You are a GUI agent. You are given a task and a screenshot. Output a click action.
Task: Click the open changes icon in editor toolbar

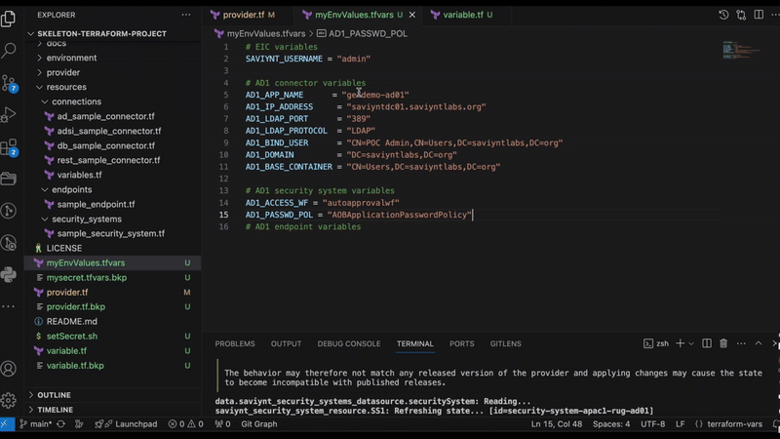(741, 15)
